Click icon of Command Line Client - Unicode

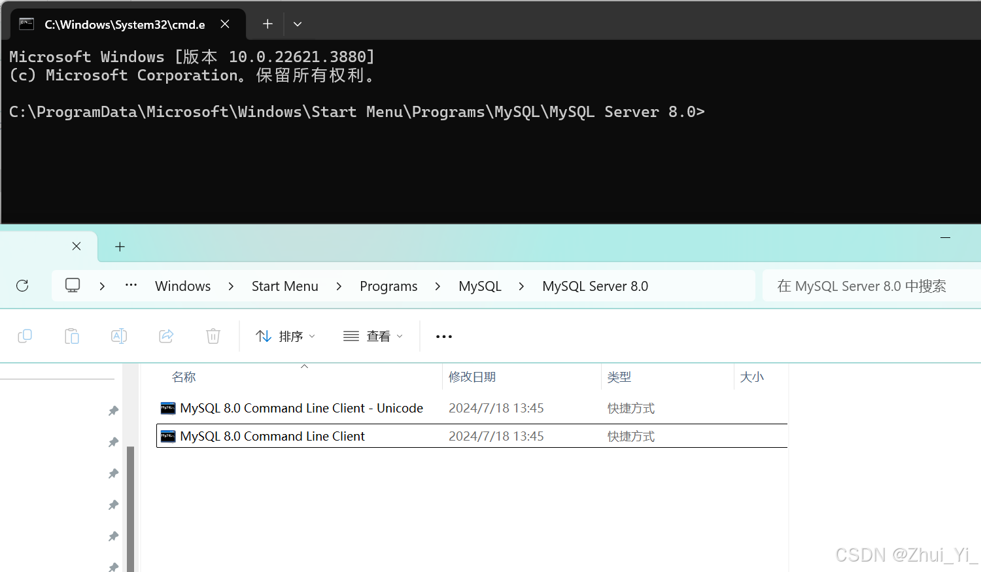168,409
